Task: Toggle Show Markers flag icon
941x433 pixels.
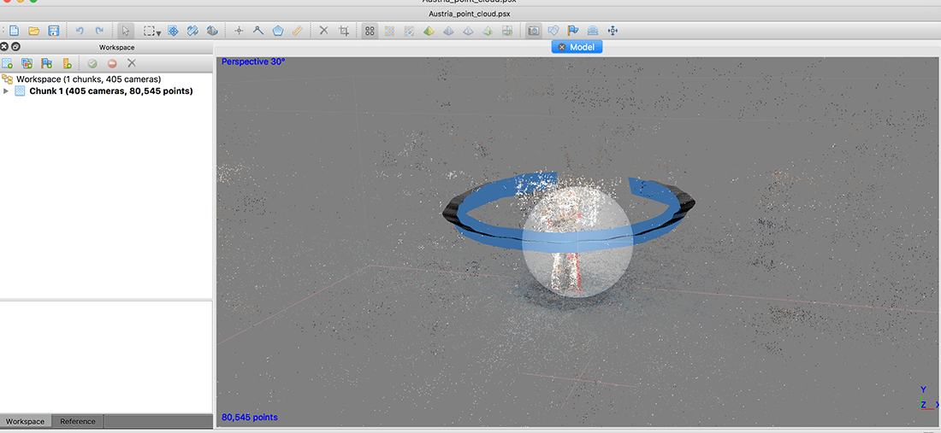Action: click(x=572, y=31)
